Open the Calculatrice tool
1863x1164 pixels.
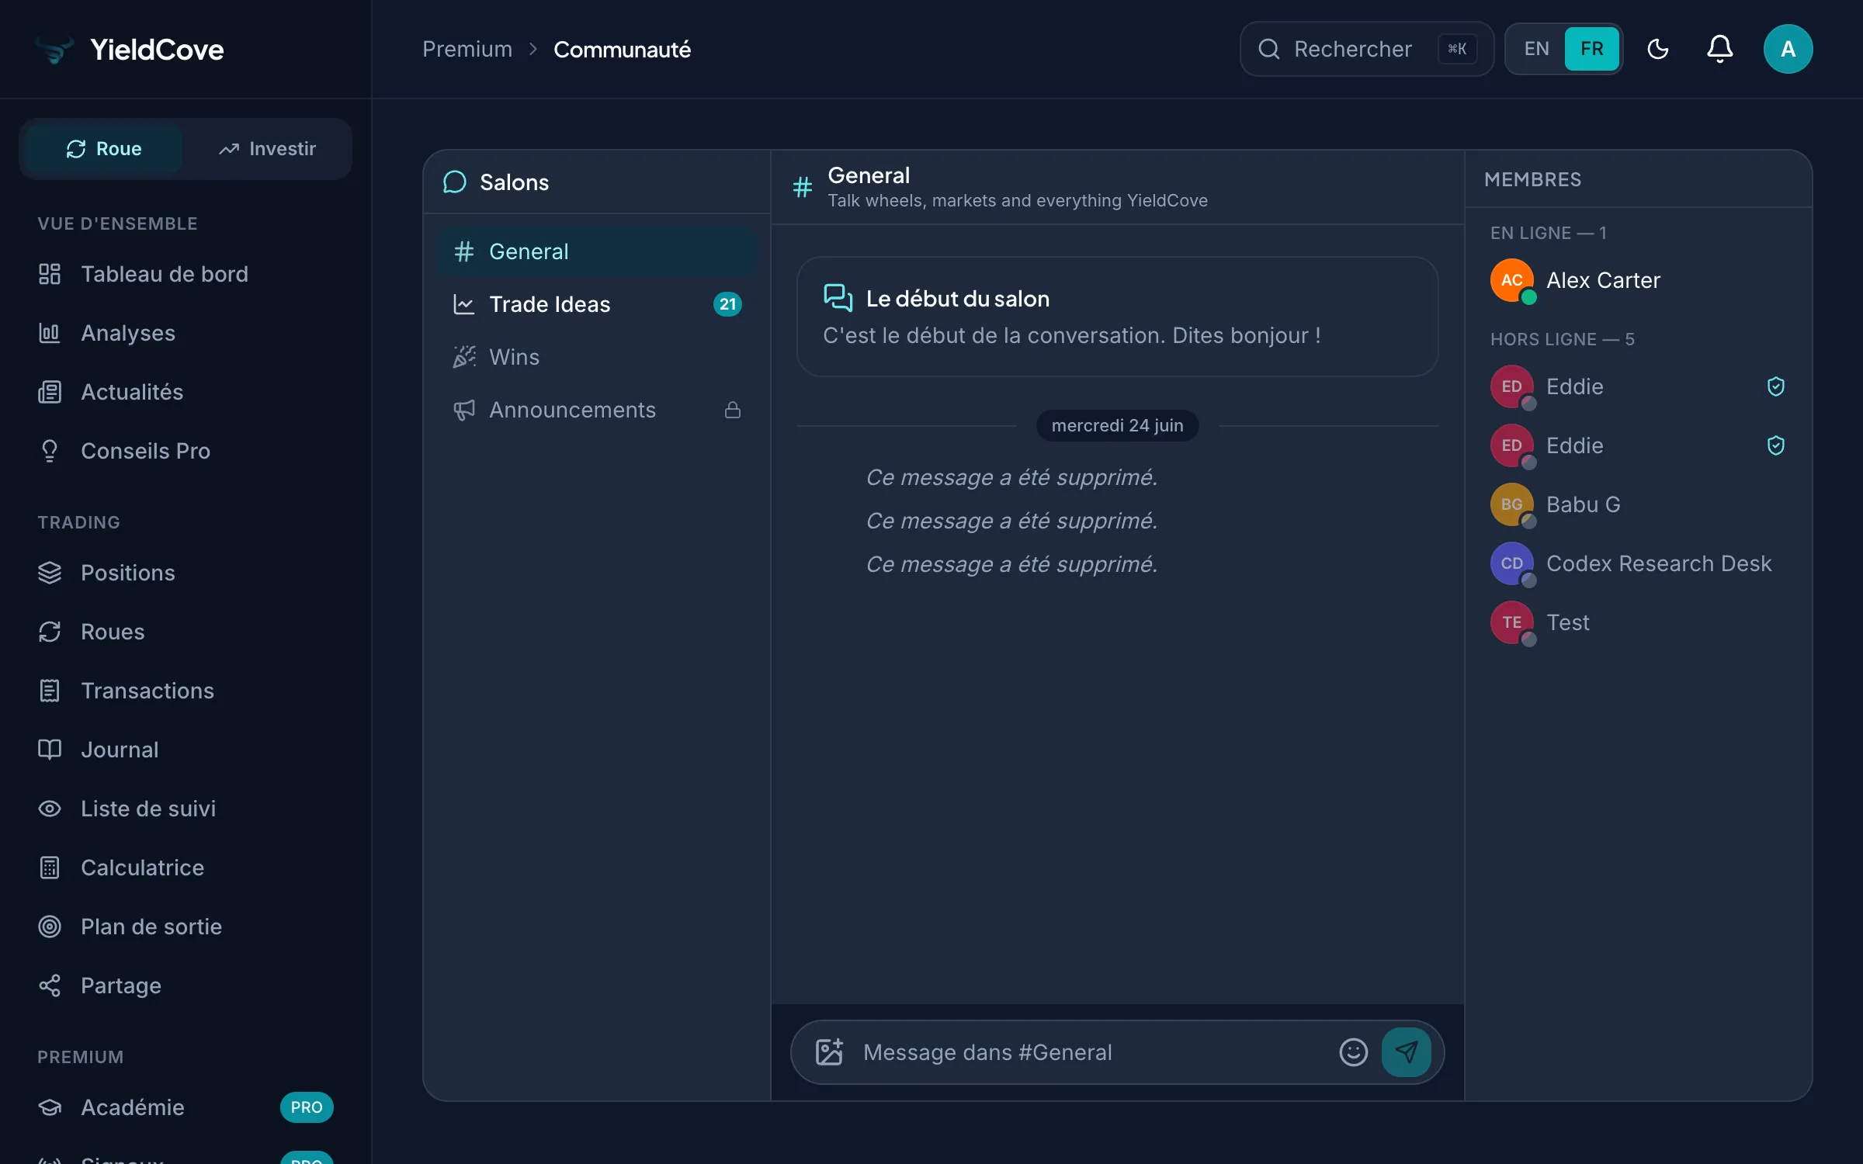[186, 868]
